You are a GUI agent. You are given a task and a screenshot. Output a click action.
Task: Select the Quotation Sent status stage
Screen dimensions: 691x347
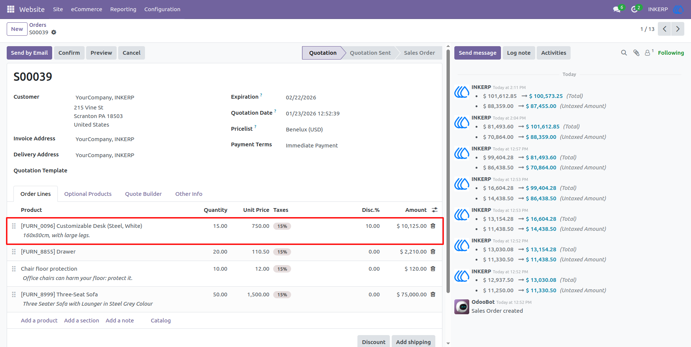pyautogui.click(x=370, y=53)
